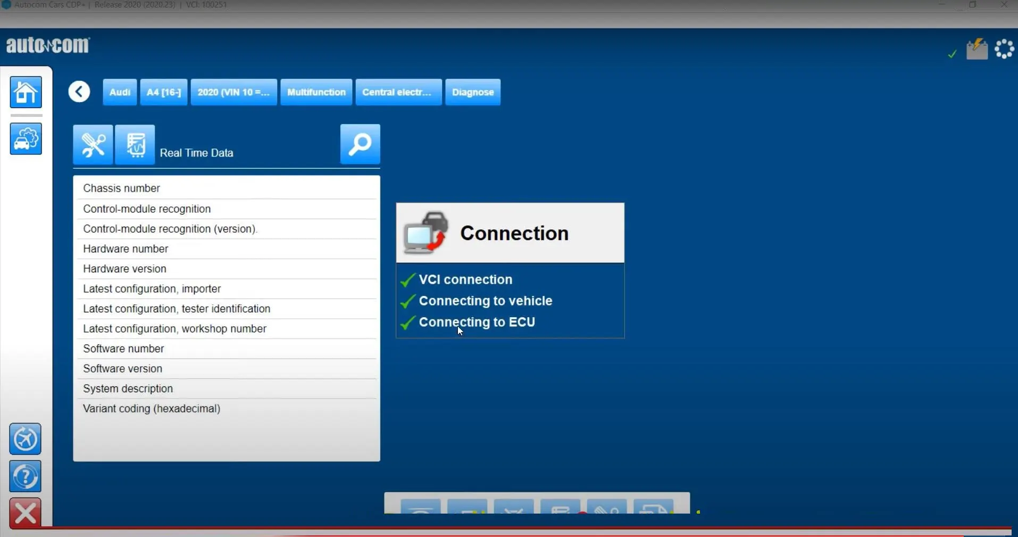The width and height of the screenshot is (1018, 537).
Task: Click the back arrow button
Action: click(x=79, y=92)
